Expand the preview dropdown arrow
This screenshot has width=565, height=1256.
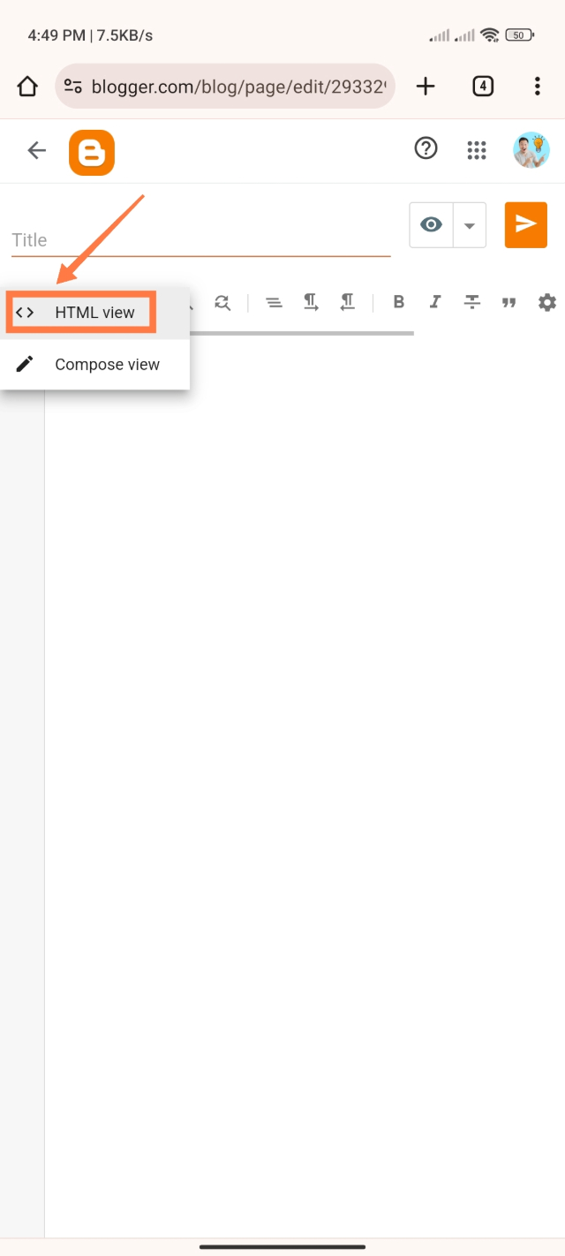coord(470,224)
